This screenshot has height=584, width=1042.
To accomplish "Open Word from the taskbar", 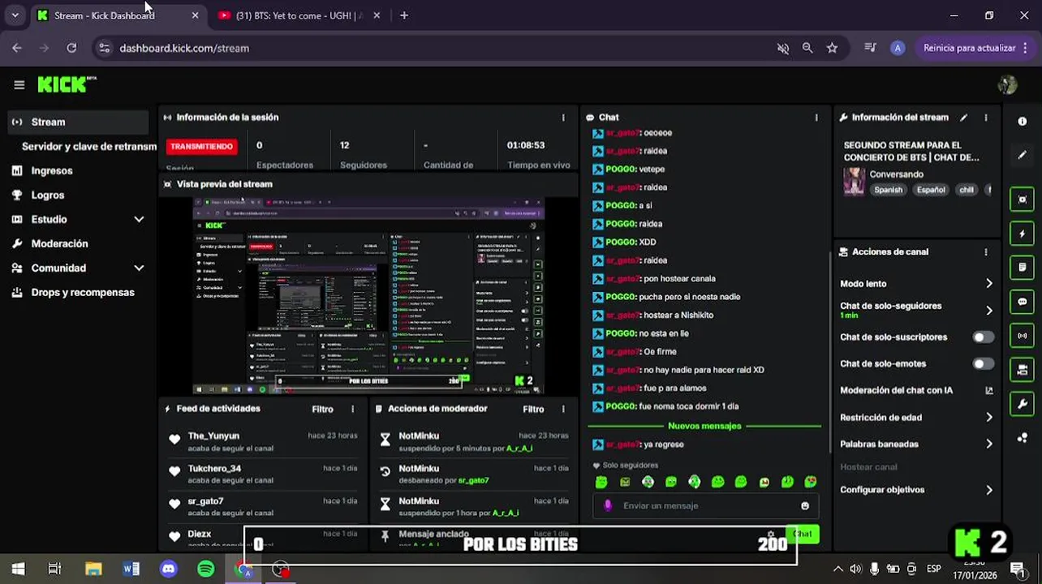I will [x=131, y=569].
